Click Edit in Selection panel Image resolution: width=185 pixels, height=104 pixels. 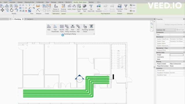point(132,11)
